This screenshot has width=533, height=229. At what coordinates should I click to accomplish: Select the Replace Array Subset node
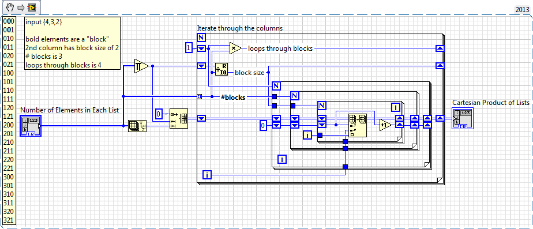[358, 125]
